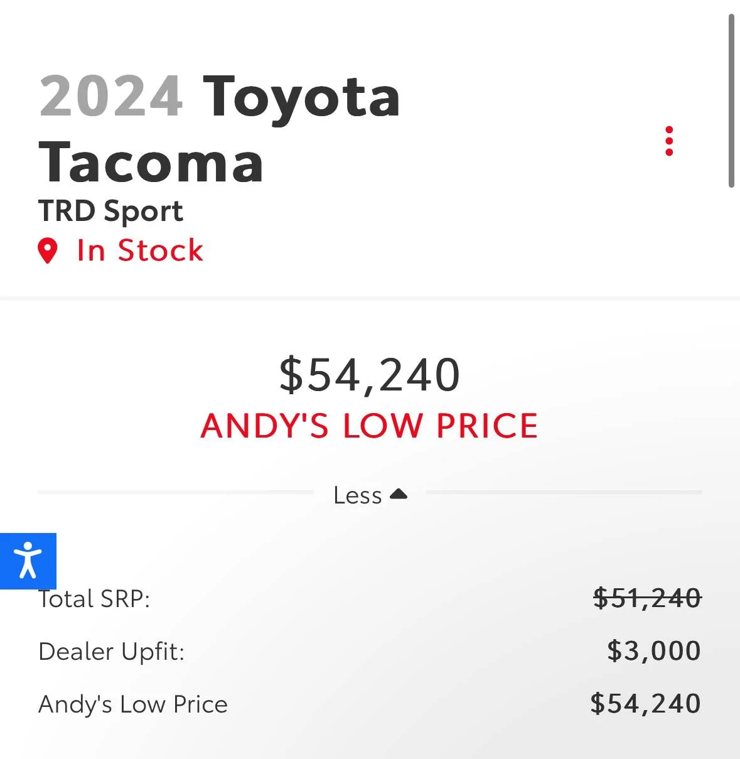Click the Andy's Low Price row label
Viewport: 740px width, 759px height.
[133, 704]
